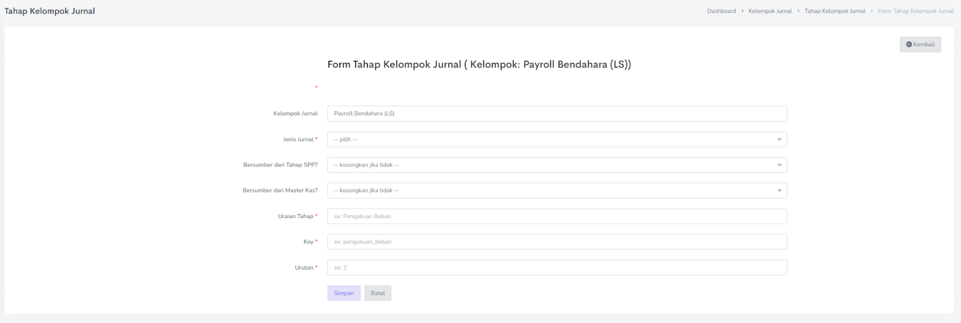Navigate to Tahap Kelompok Jurnal breadcrumb link
Image resolution: width=961 pixels, height=323 pixels.
835,11
